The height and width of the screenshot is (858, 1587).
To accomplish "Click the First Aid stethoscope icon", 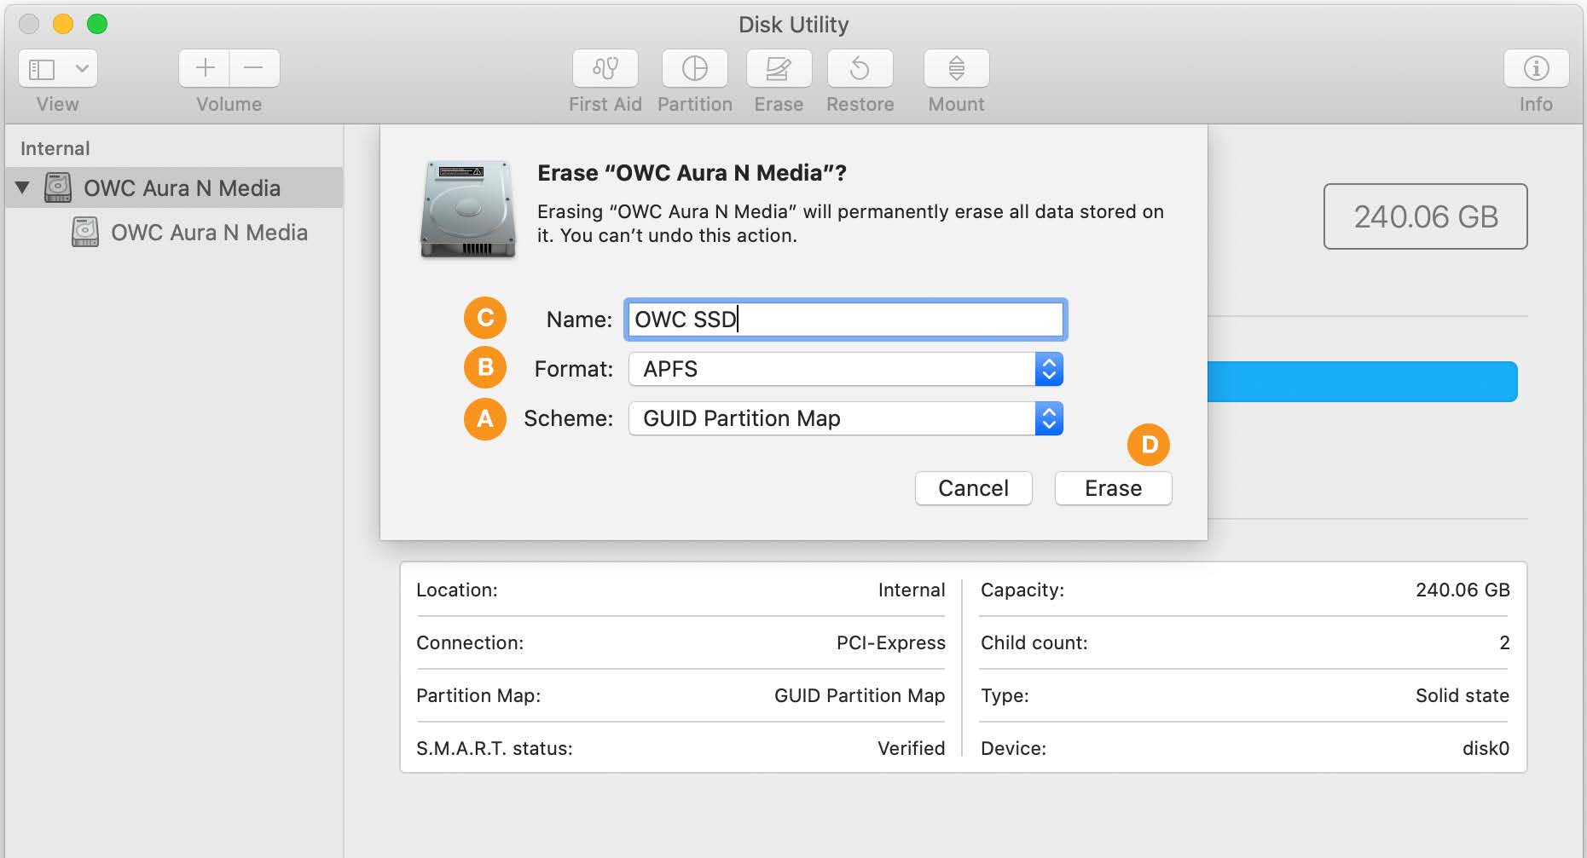I will click(x=605, y=68).
